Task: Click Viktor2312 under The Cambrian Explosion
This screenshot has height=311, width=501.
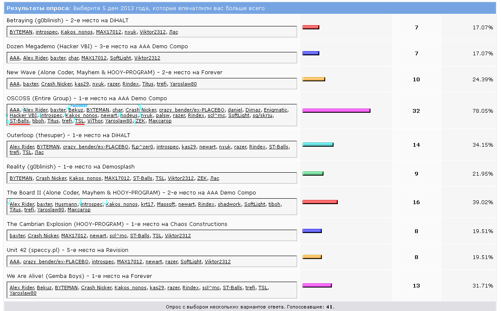Action: pos(178,236)
